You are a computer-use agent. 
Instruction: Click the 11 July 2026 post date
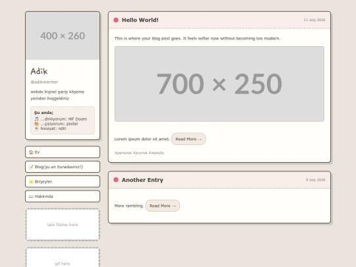[314, 20]
